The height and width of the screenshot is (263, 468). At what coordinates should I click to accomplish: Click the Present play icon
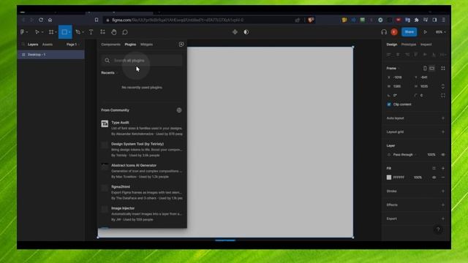coord(426,32)
